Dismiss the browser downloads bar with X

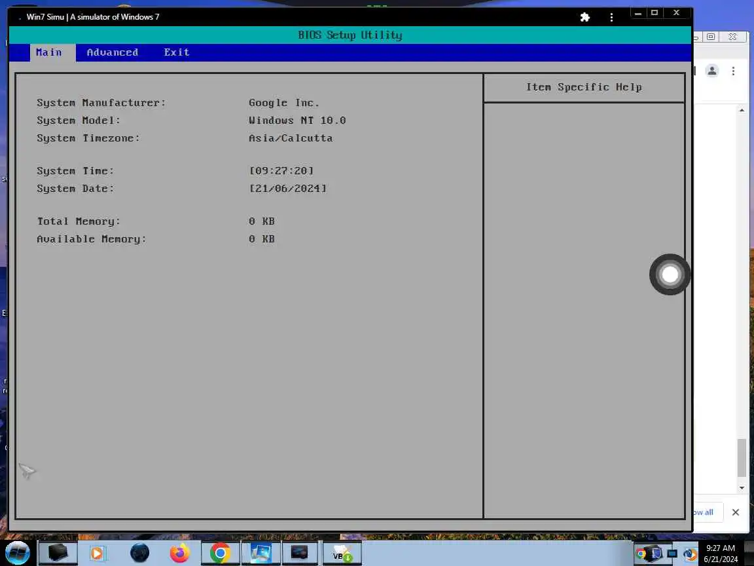tap(735, 512)
